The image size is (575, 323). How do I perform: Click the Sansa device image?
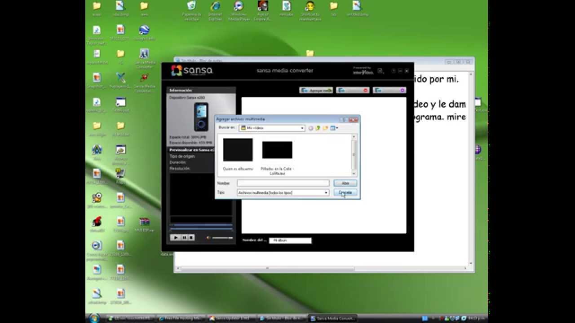click(x=201, y=117)
